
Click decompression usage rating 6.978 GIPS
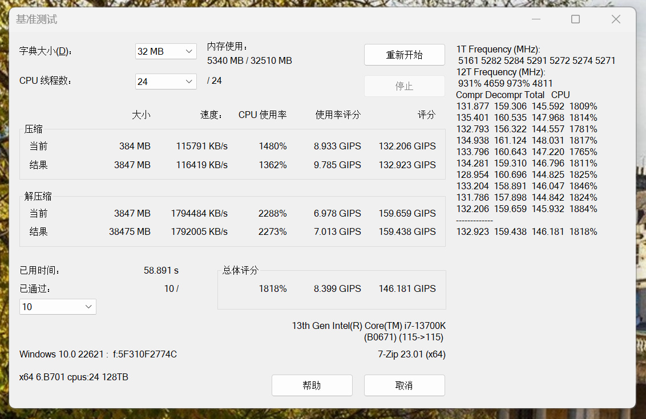[337, 214]
